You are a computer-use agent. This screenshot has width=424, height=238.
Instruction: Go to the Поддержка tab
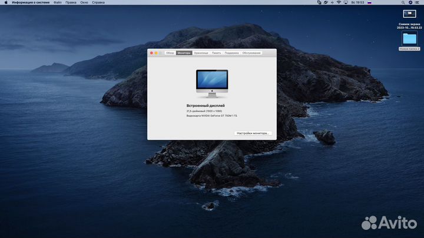[232, 53]
